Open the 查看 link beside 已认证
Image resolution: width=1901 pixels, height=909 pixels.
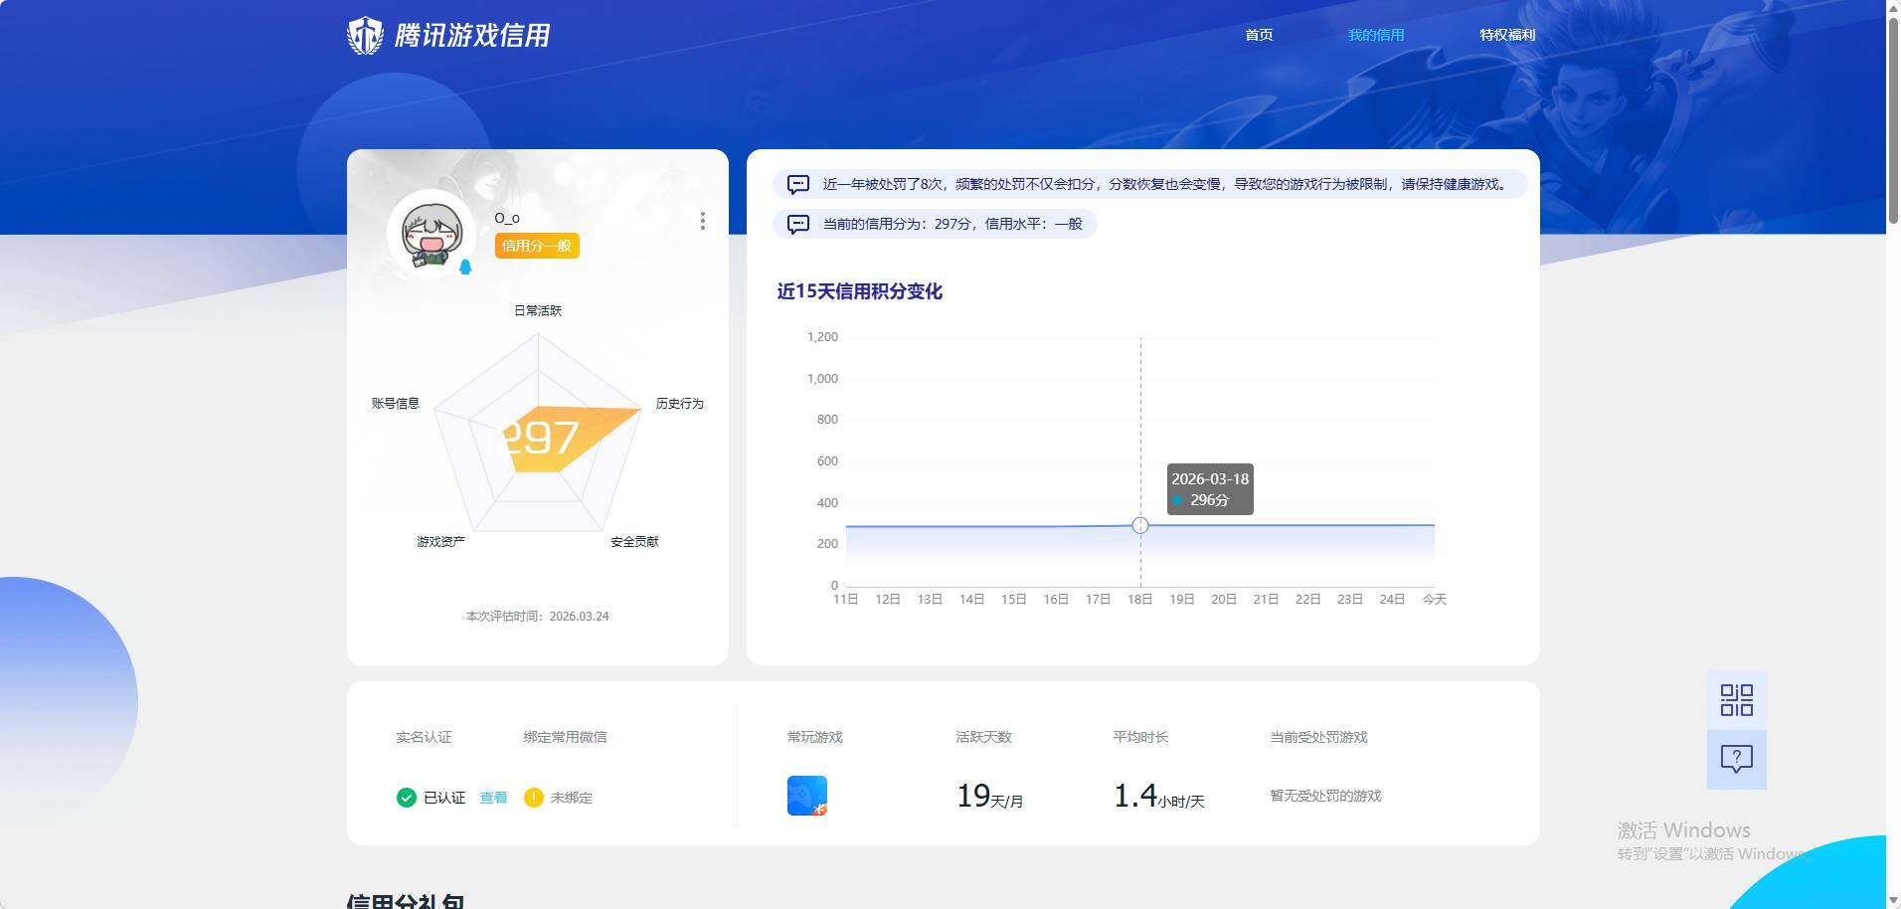click(x=493, y=798)
